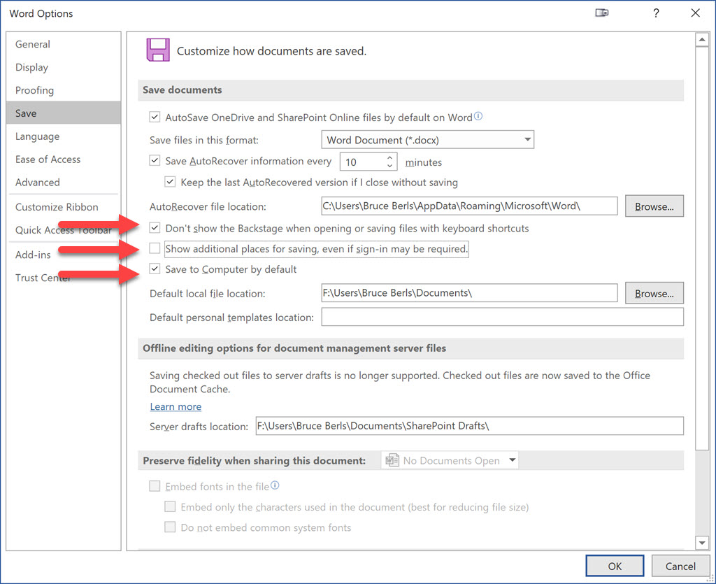Click the info icon next to Embed fonts

tap(275, 485)
